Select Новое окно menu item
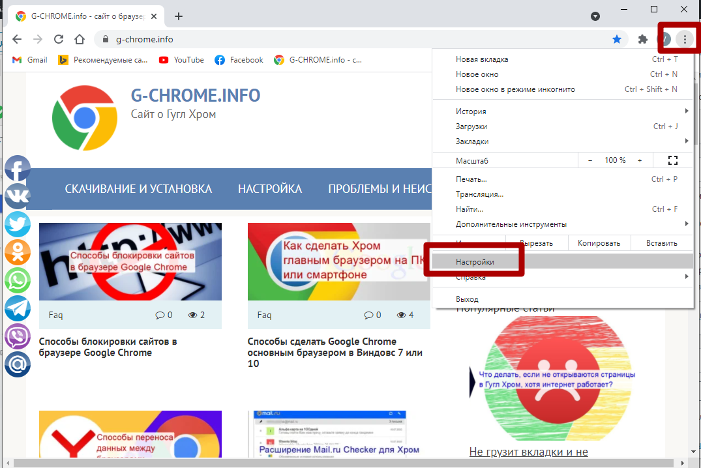 click(x=562, y=74)
